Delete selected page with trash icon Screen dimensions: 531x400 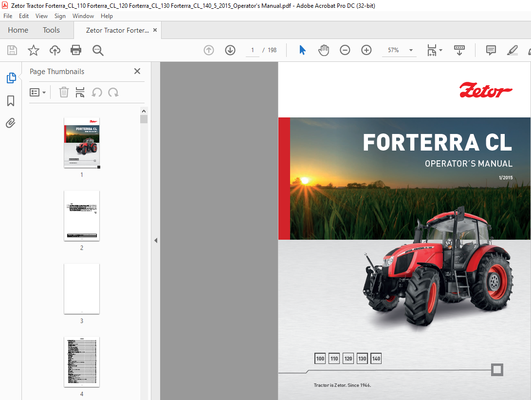click(64, 92)
